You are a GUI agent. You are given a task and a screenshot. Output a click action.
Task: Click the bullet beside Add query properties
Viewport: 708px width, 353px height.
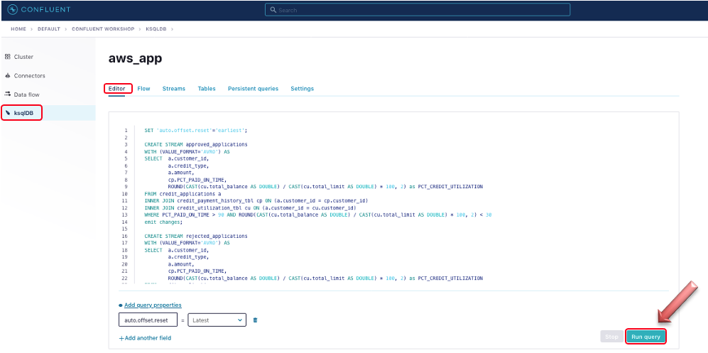(x=121, y=305)
